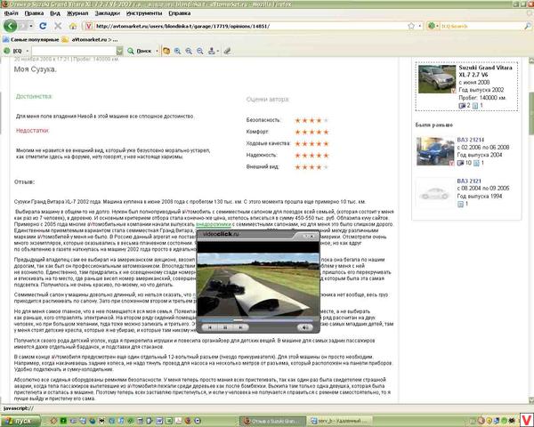Open the Поиск button dropdown arrow
534x427 pixels.
157,51
